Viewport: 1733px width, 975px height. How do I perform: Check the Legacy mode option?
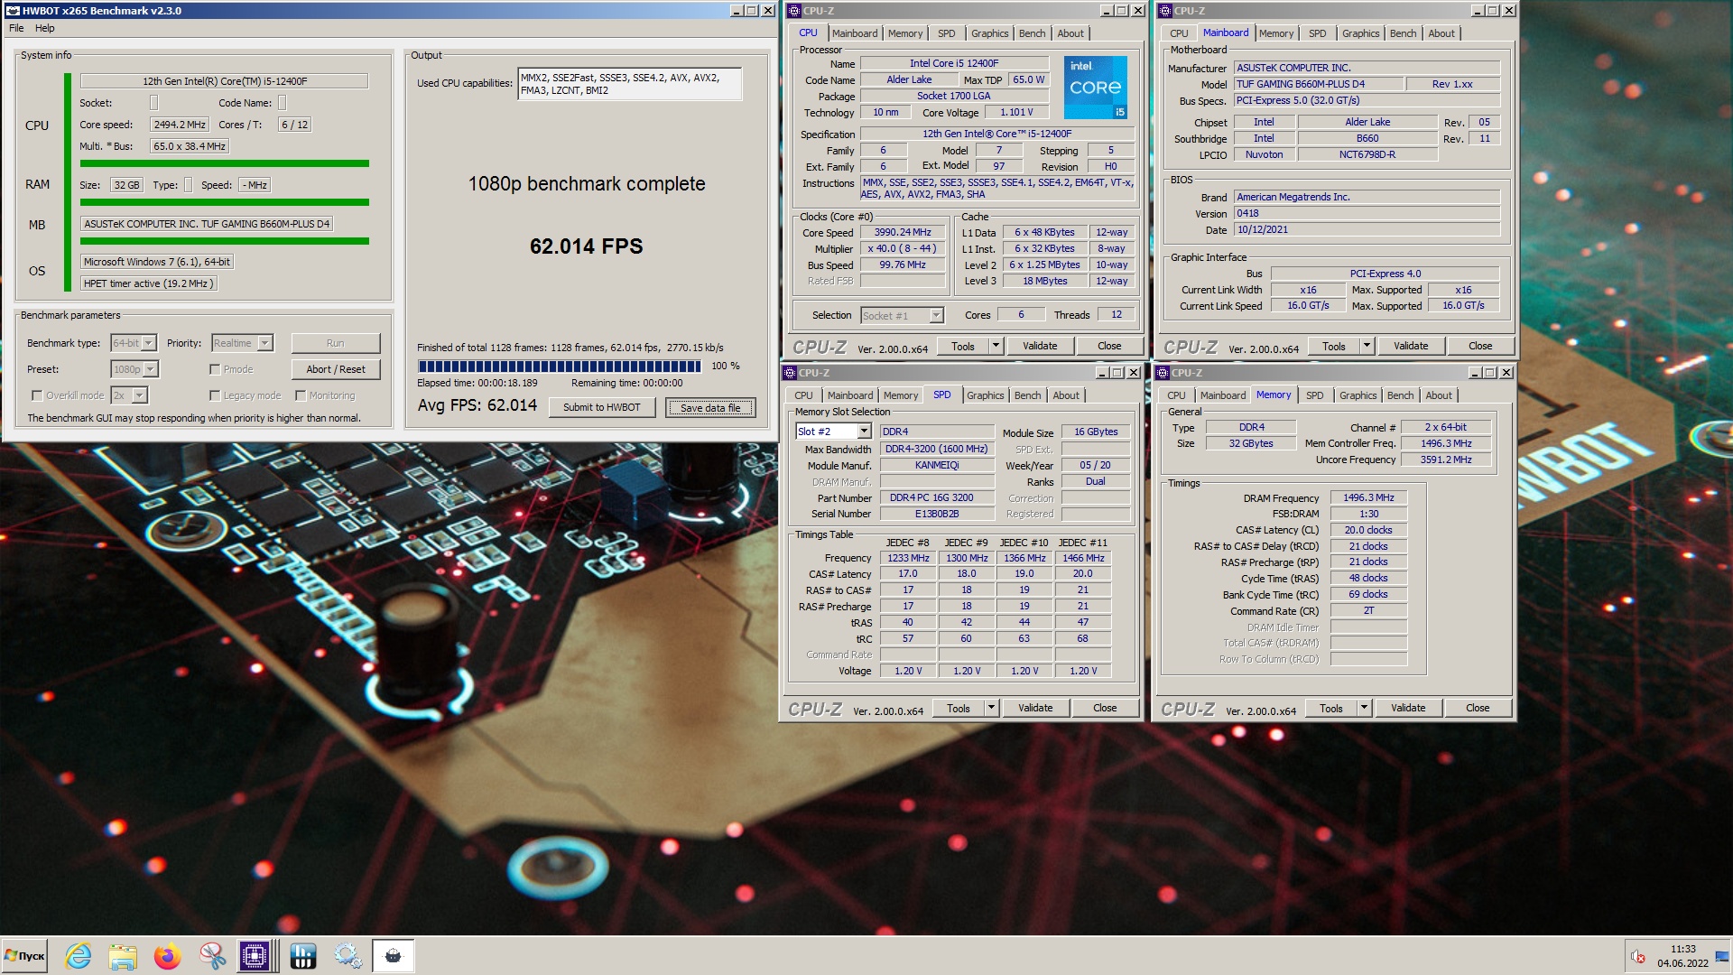215,395
